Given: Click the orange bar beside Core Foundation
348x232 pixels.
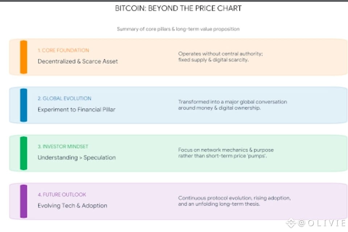Looking at the screenshot, I should click(24, 57).
